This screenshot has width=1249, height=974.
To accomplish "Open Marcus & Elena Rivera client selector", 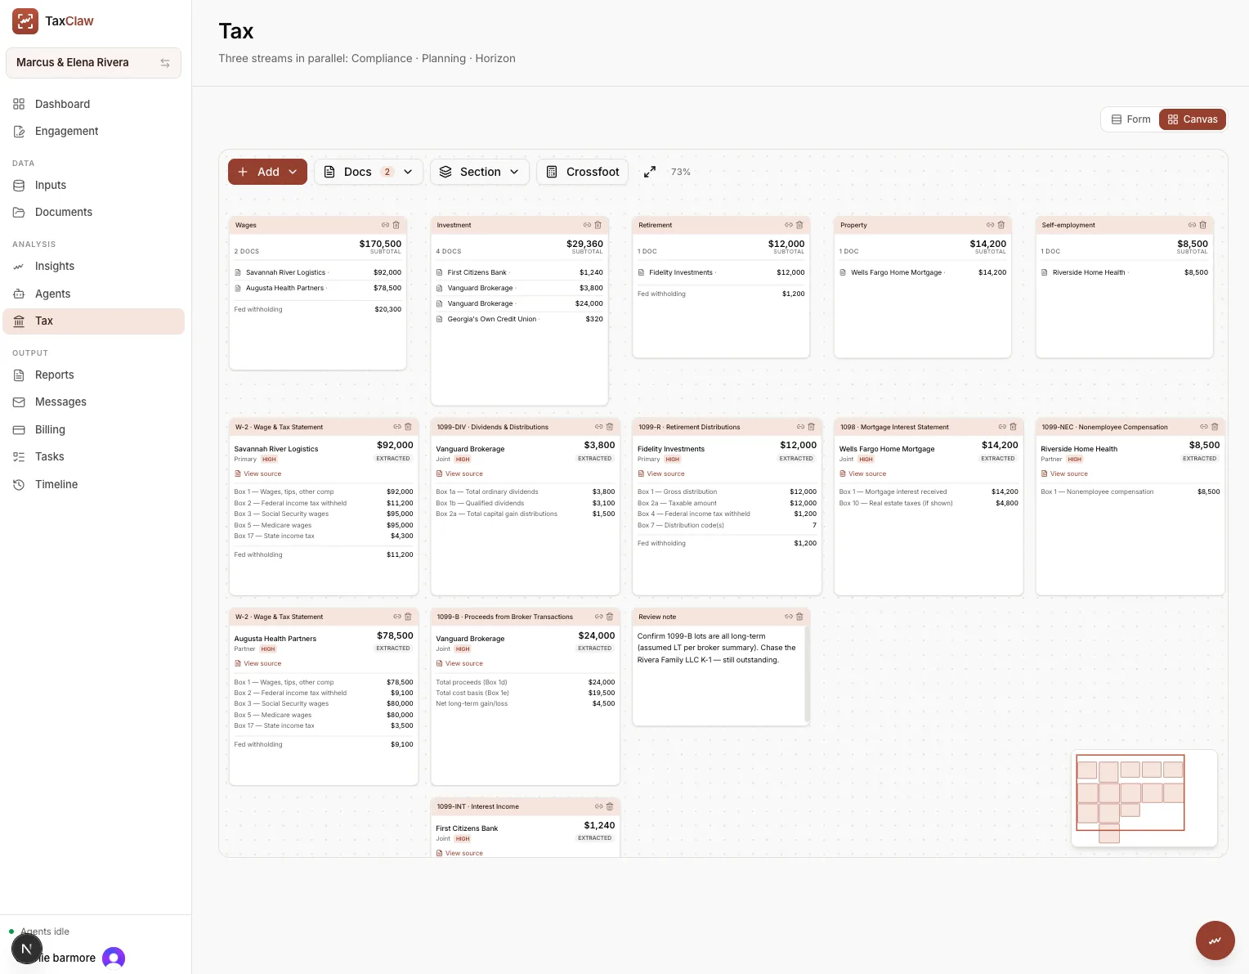I will (93, 63).
